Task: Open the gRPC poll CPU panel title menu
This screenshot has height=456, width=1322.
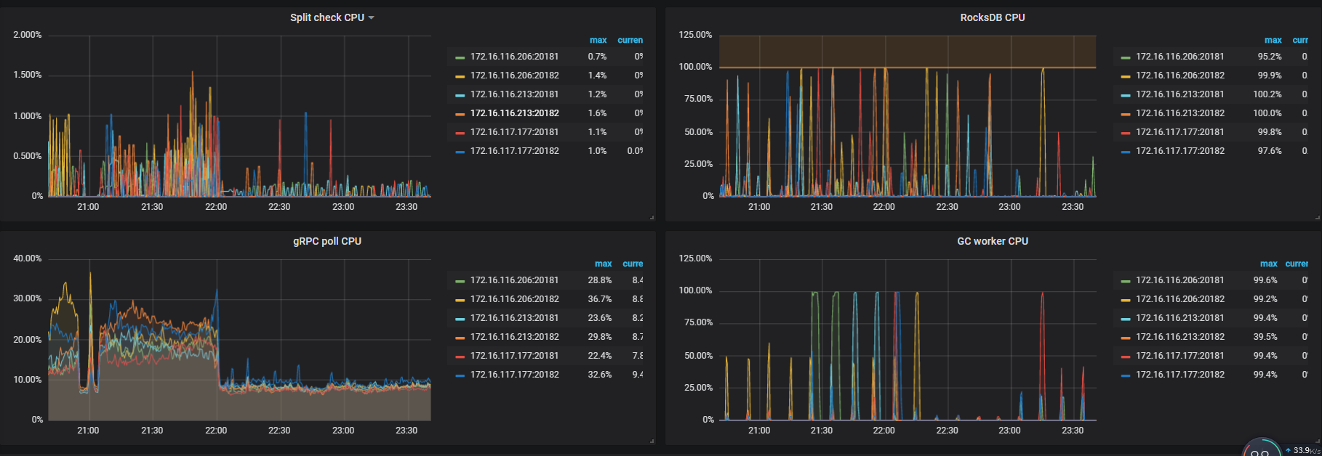Action: click(327, 241)
